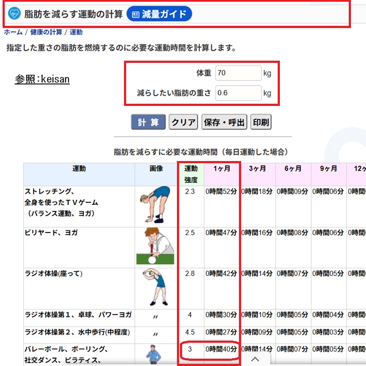Select the 運動強度 column header
The width and height of the screenshot is (366, 366).
[191, 174]
